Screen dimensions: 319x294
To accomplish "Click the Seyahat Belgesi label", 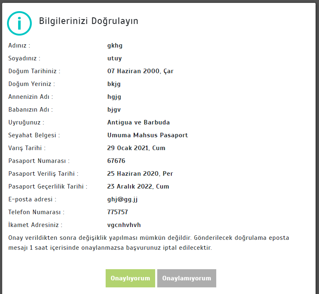I will click(34, 135).
